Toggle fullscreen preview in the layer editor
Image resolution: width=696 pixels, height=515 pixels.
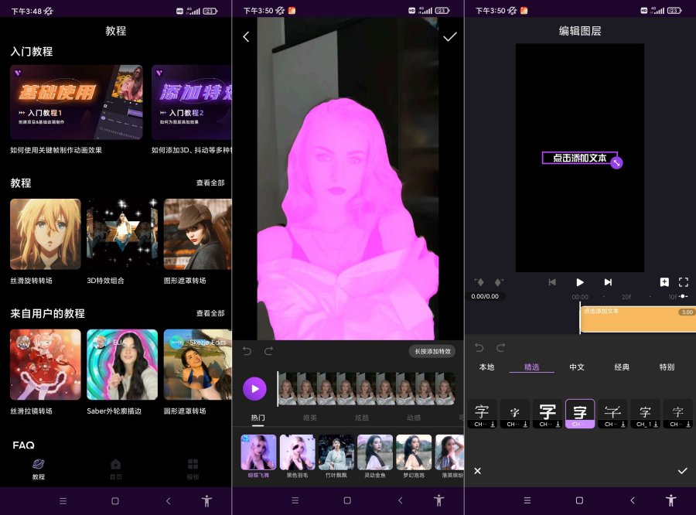click(683, 282)
